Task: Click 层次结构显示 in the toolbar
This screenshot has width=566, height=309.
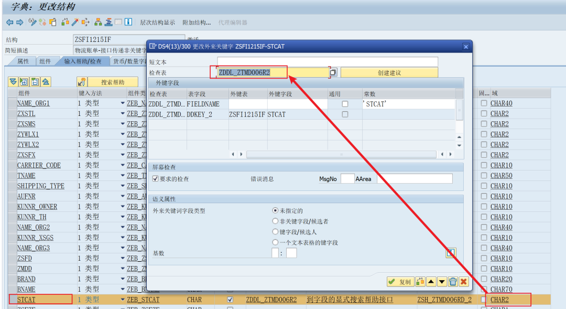Action: click(157, 23)
